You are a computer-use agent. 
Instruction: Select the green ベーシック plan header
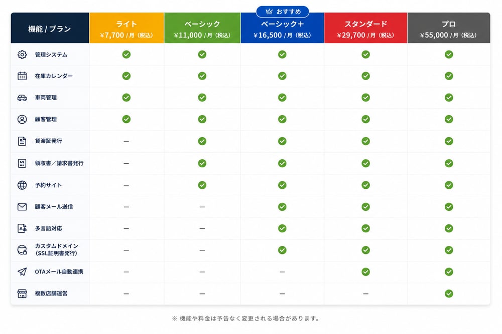point(202,28)
